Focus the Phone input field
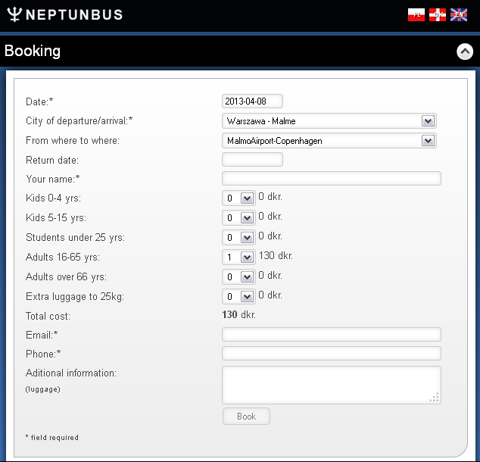The width and height of the screenshot is (480, 462). pyautogui.click(x=331, y=354)
